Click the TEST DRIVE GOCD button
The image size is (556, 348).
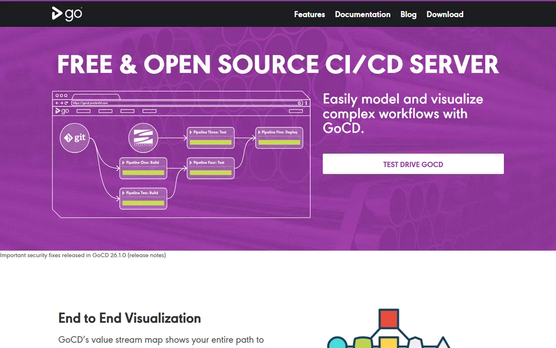point(413,164)
